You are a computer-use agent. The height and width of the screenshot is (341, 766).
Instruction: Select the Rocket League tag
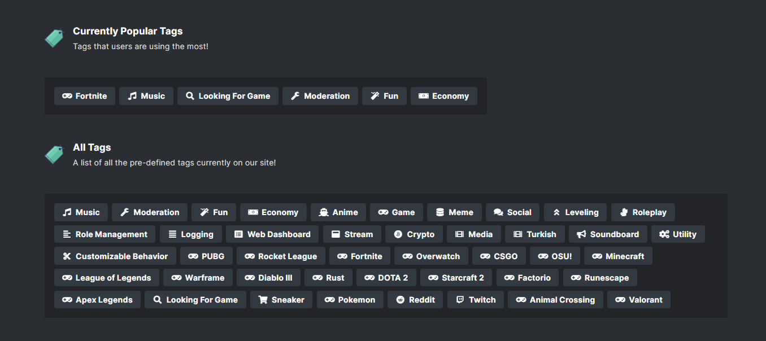tap(281, 256)
